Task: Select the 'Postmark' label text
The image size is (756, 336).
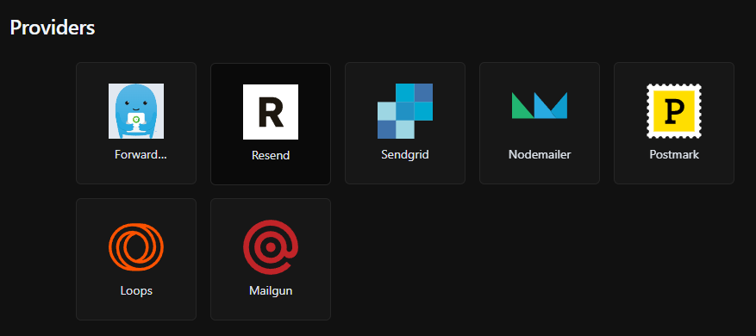Action: click(674, 155)
